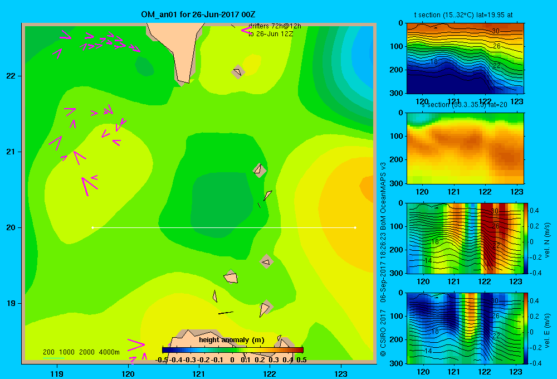Select the 'vel. E (m/s)' axis label
This screenshot has height=379, width=557.
(548, 330)
